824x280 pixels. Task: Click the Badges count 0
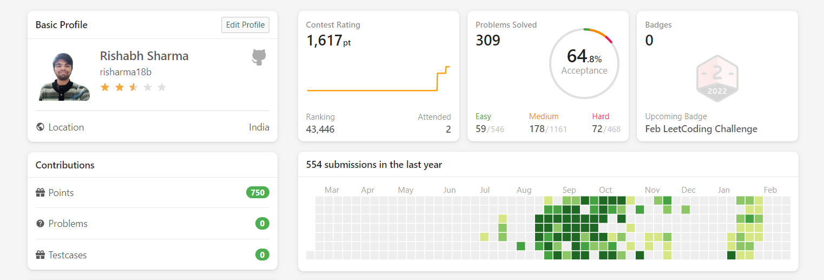pyautogui.click(x=649, y=41)
